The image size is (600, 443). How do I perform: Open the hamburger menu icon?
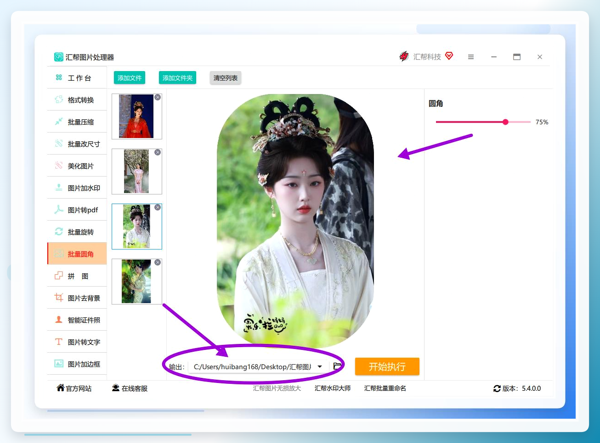(471, 57)
